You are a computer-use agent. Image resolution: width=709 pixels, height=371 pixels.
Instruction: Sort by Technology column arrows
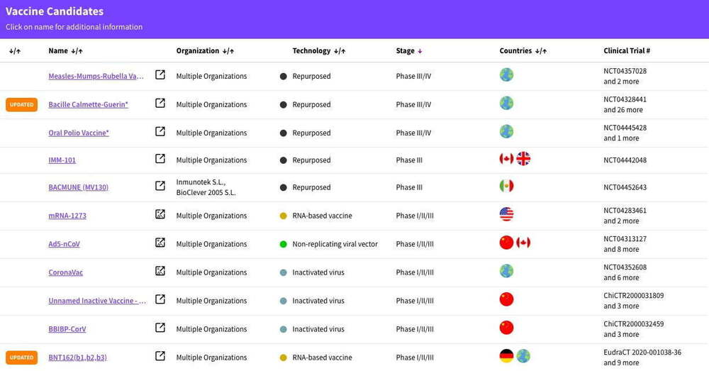tap(340, 51)
